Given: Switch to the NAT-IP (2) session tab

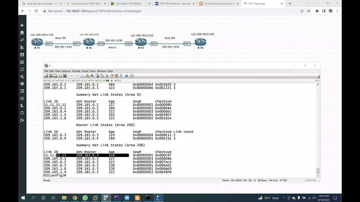Looking at the screenshot, I should [x=80, y=81].
